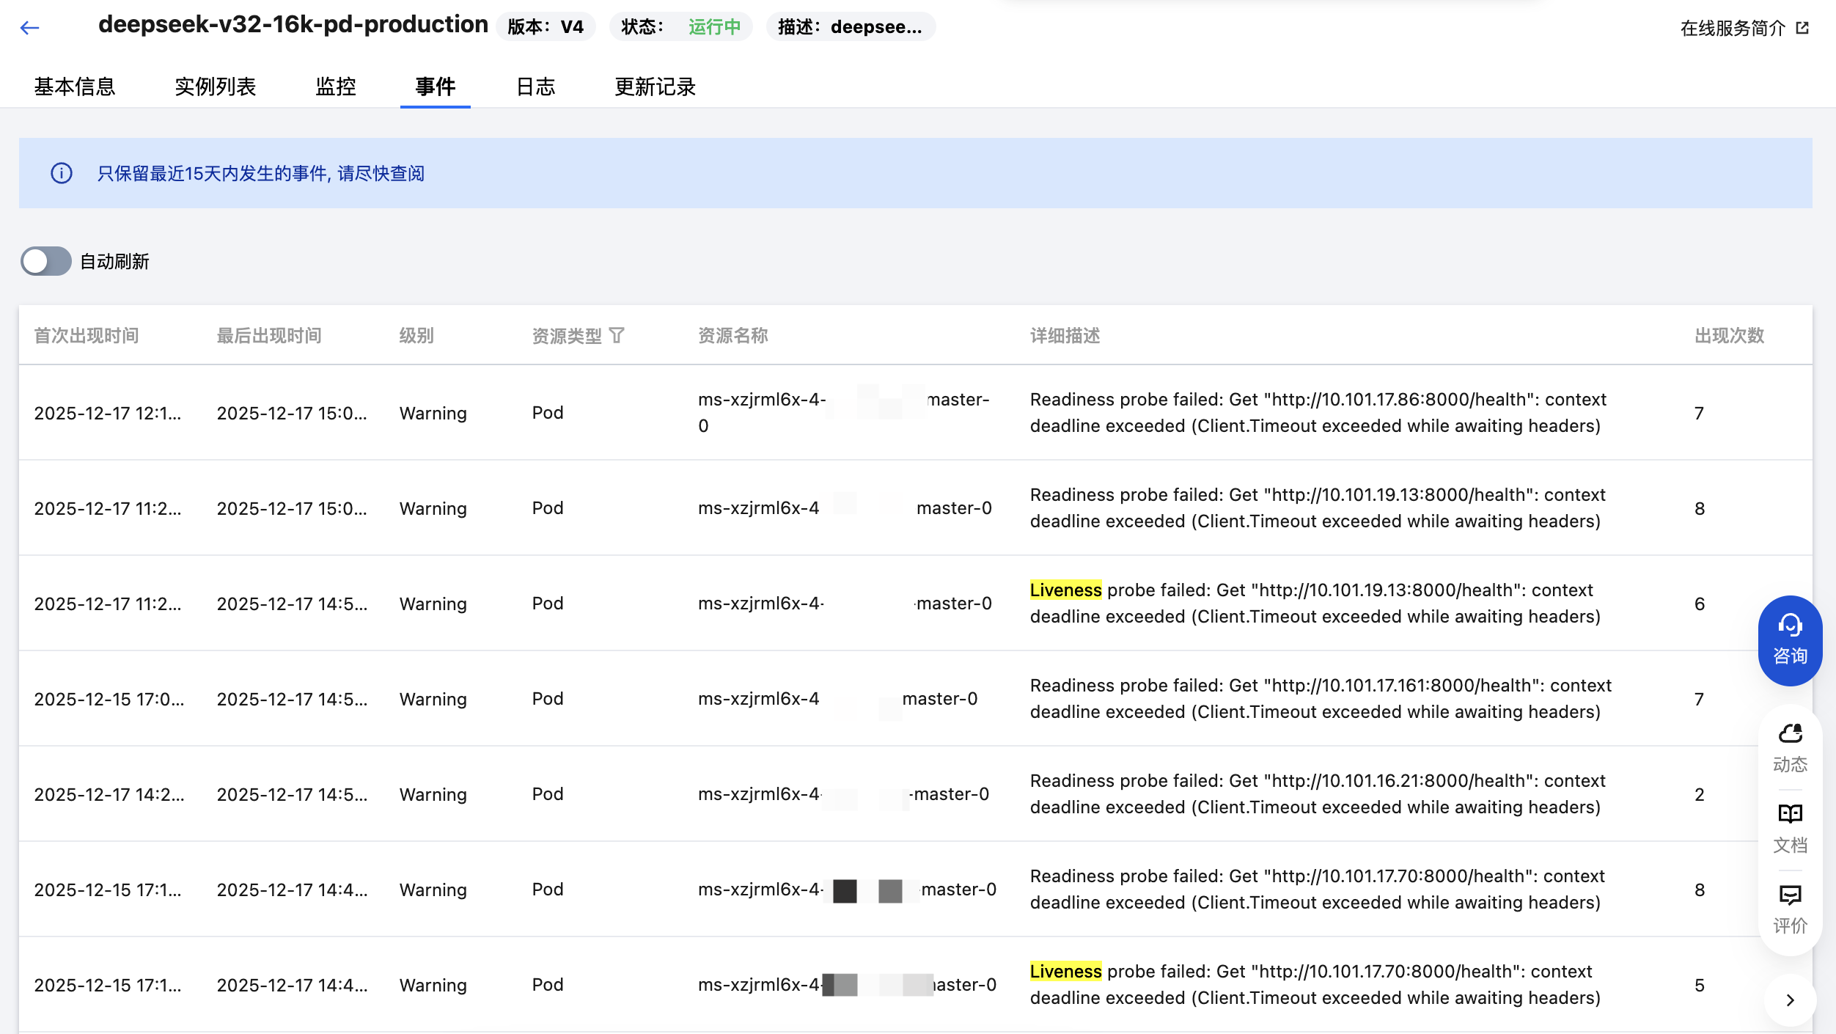Click the 基本信息 tab
Image resolution: width=1836 pixels, height=1034 pixels.
point(75,87)
